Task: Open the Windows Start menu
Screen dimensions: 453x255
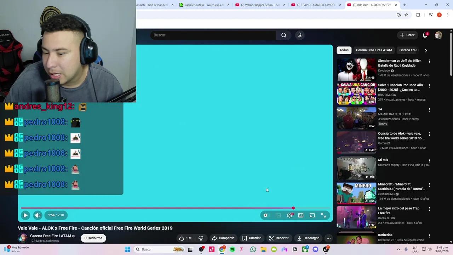Action: click(128, 249)
